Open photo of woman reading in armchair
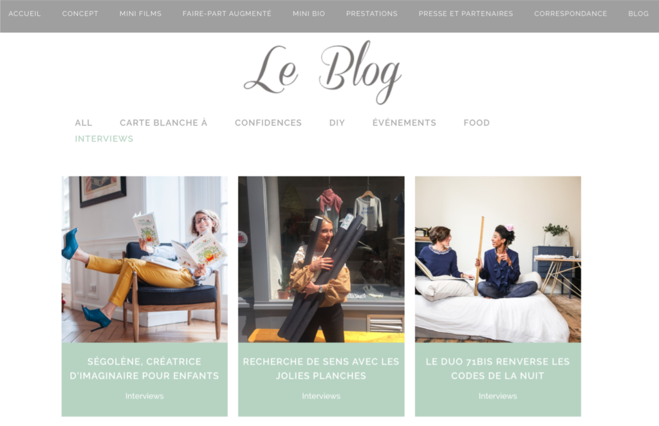The image size is (659, 426). click(145, 259)
